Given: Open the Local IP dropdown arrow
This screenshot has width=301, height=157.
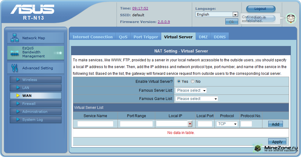Looking at the screenshot, I should pos(190,124).
